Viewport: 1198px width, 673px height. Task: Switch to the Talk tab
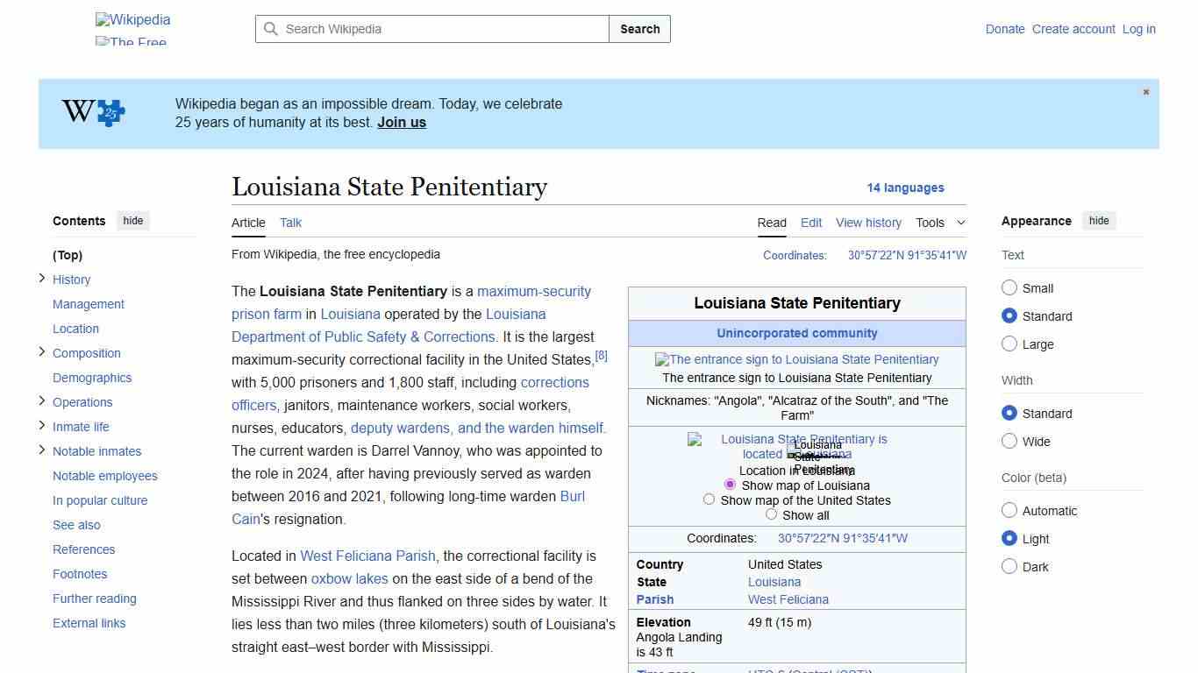coord(290,223)
